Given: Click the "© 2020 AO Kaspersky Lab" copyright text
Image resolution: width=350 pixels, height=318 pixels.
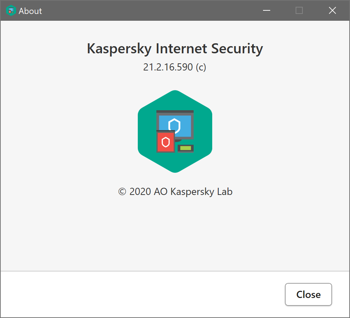Looking at the screenshot, I should click(x=175, y=192).
